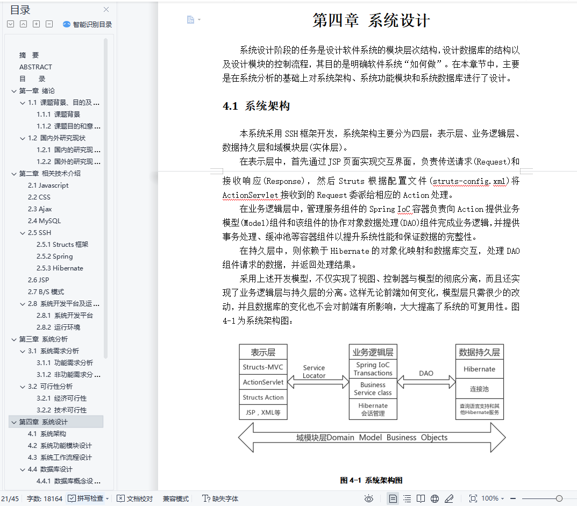Click 兼容模式 compatibility mode label
Image resolution: width=577 pixels, height=506 pixels.
point(175,498)
